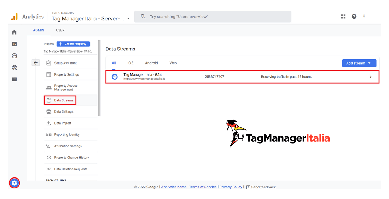Image resolution: width=389 pixels, height=199 pixels.
Task: Open Advertising icon in sidebar
Action: click(x=14, y=68)
